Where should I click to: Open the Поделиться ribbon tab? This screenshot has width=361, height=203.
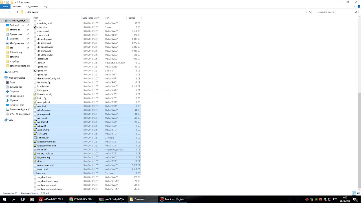click(x=32, y=6)
